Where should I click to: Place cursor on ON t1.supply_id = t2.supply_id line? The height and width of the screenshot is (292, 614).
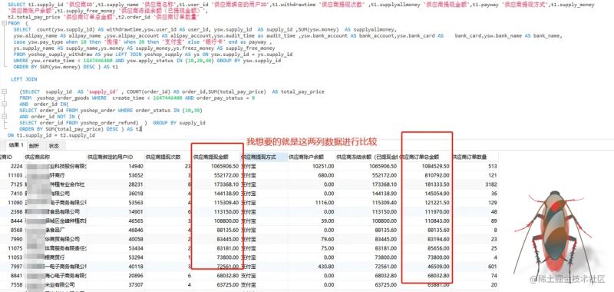tap(51, 135)
